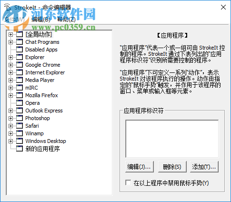
Task: Expand the 全局动作 tree node
Action: 10,34
